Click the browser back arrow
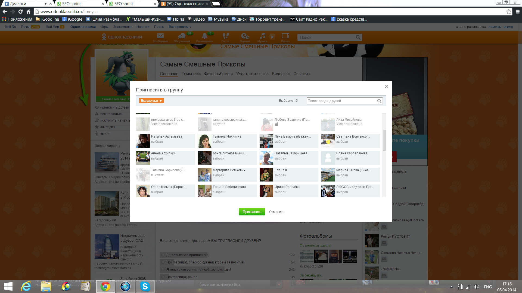The image size is (522, 293). pyautogui.click(x=5, y=12)
